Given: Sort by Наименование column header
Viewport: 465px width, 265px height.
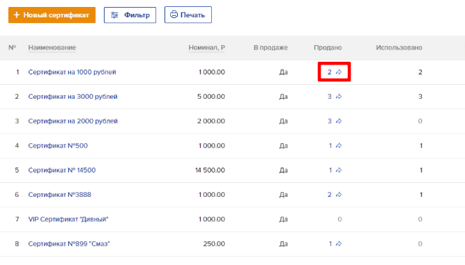Looking at the screenshot, I should point(52,47).
